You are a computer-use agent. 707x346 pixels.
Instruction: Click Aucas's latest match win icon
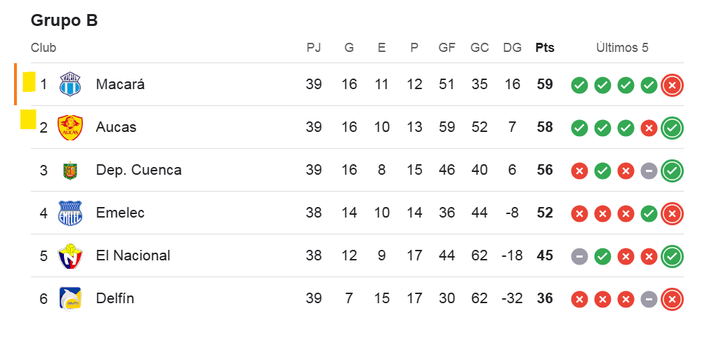[672, 128]
